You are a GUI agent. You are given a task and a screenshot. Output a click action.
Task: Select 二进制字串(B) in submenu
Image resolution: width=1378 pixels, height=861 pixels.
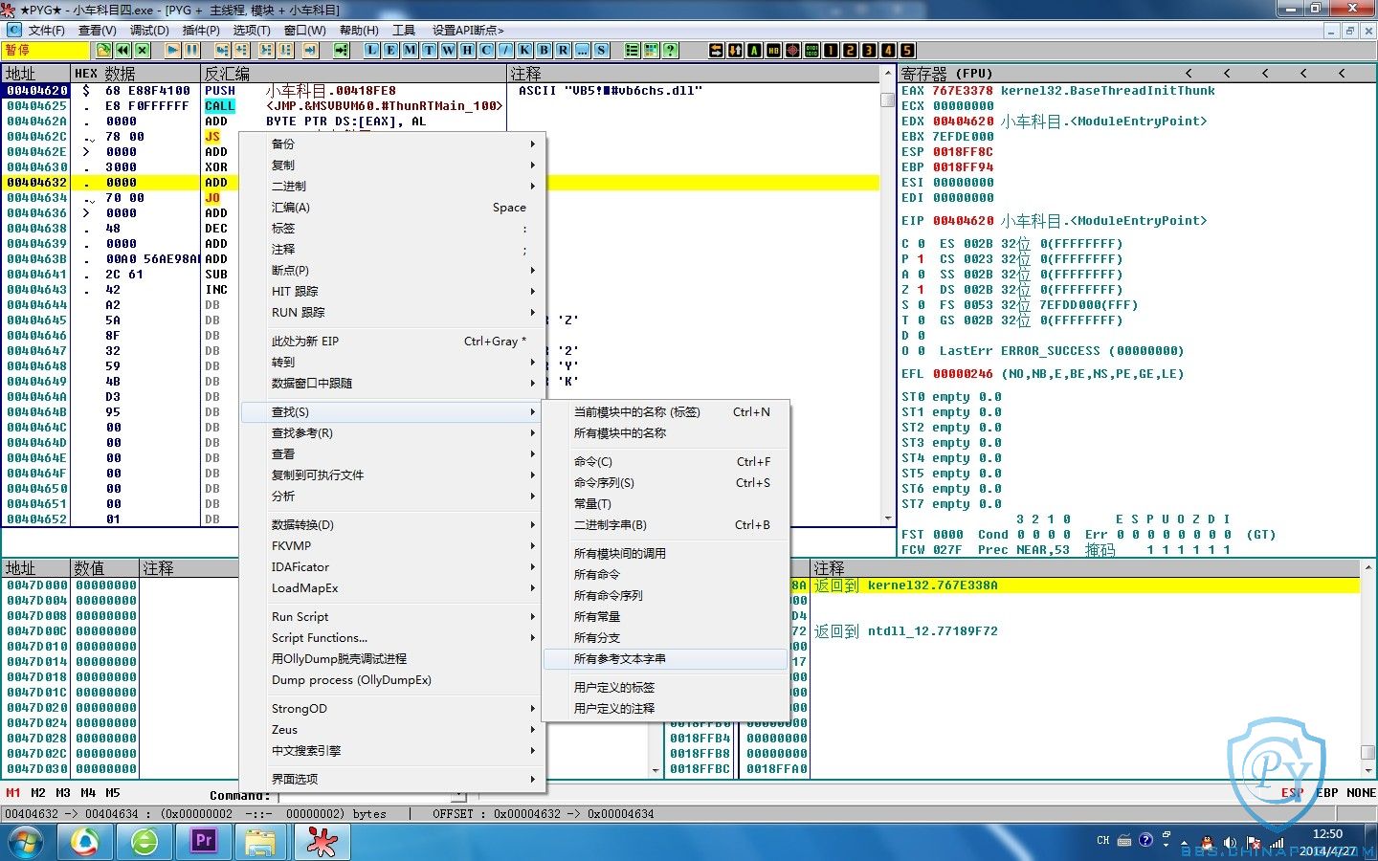pos(665,525)
